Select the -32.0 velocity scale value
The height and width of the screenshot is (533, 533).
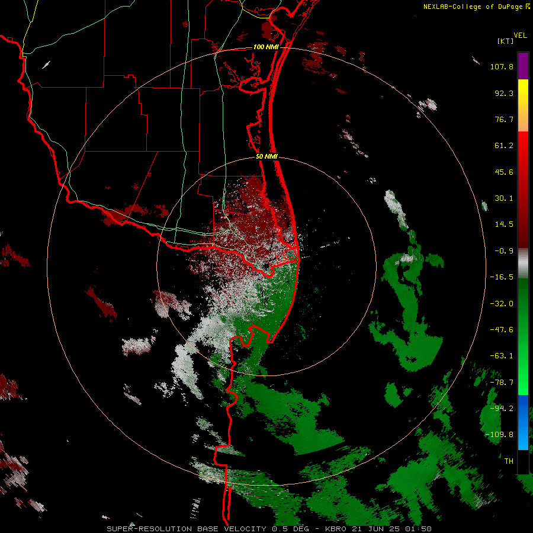click(502, 304)
